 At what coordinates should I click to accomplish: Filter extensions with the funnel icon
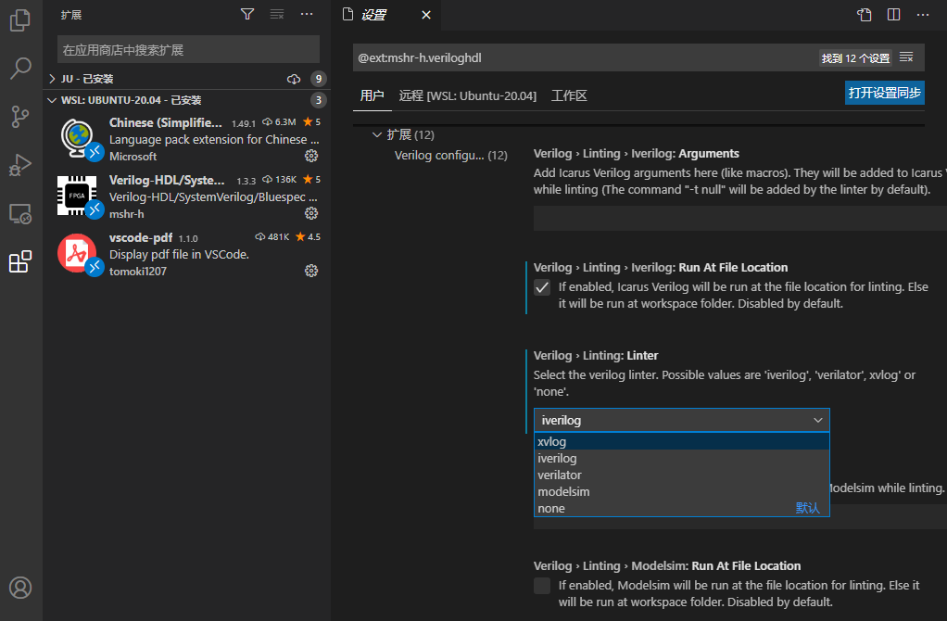[x=247, y=14]
